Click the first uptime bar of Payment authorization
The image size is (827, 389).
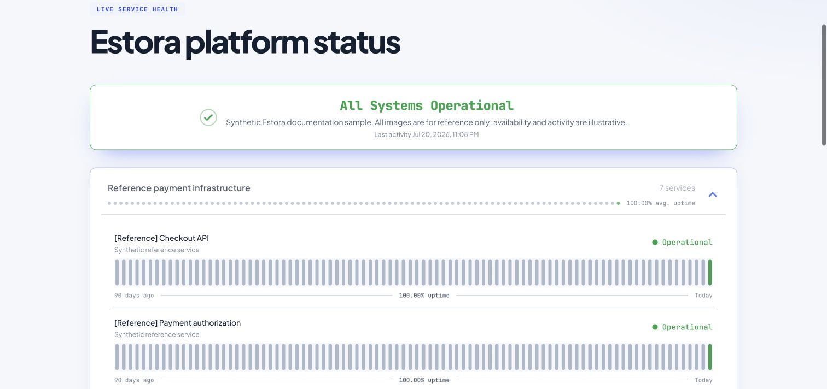[x=117, y=357]
